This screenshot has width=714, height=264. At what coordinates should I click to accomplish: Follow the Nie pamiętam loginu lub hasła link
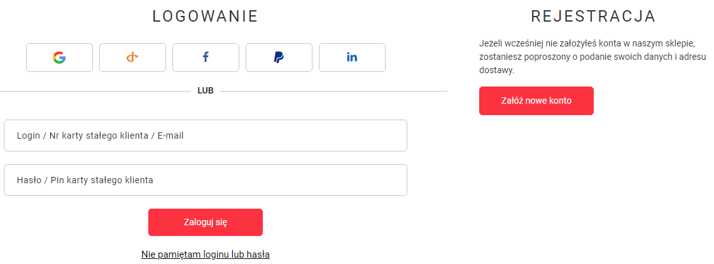(206, 254)
